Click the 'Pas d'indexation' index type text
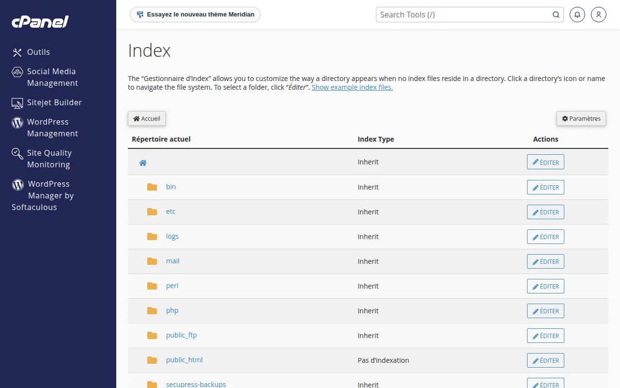620x388 pixels. (x=384, y=360)
